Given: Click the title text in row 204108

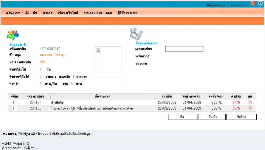Looking at the screenshot, I should point(92,108).
